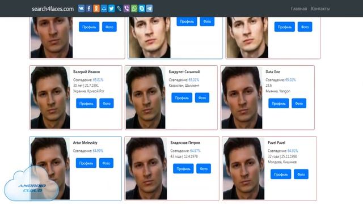
Task: Open Профиль for Владислав Петров
Action: 183,169
